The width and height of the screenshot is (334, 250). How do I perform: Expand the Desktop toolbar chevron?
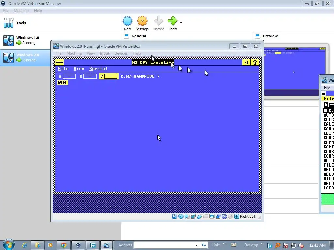[262, 243]
